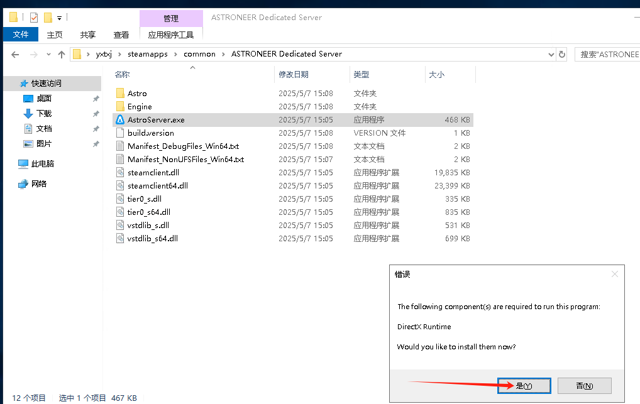Unpin 桌面 using its pin icon
Screen dimensions: 640x404
tap(96, 99)
